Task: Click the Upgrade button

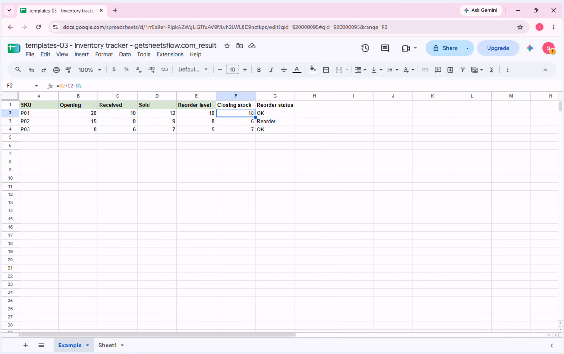Action: coord(498,48)
